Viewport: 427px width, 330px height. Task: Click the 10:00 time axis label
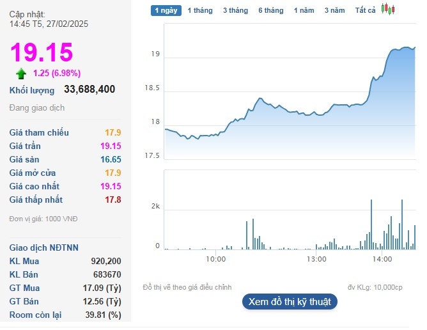(216, 259)
